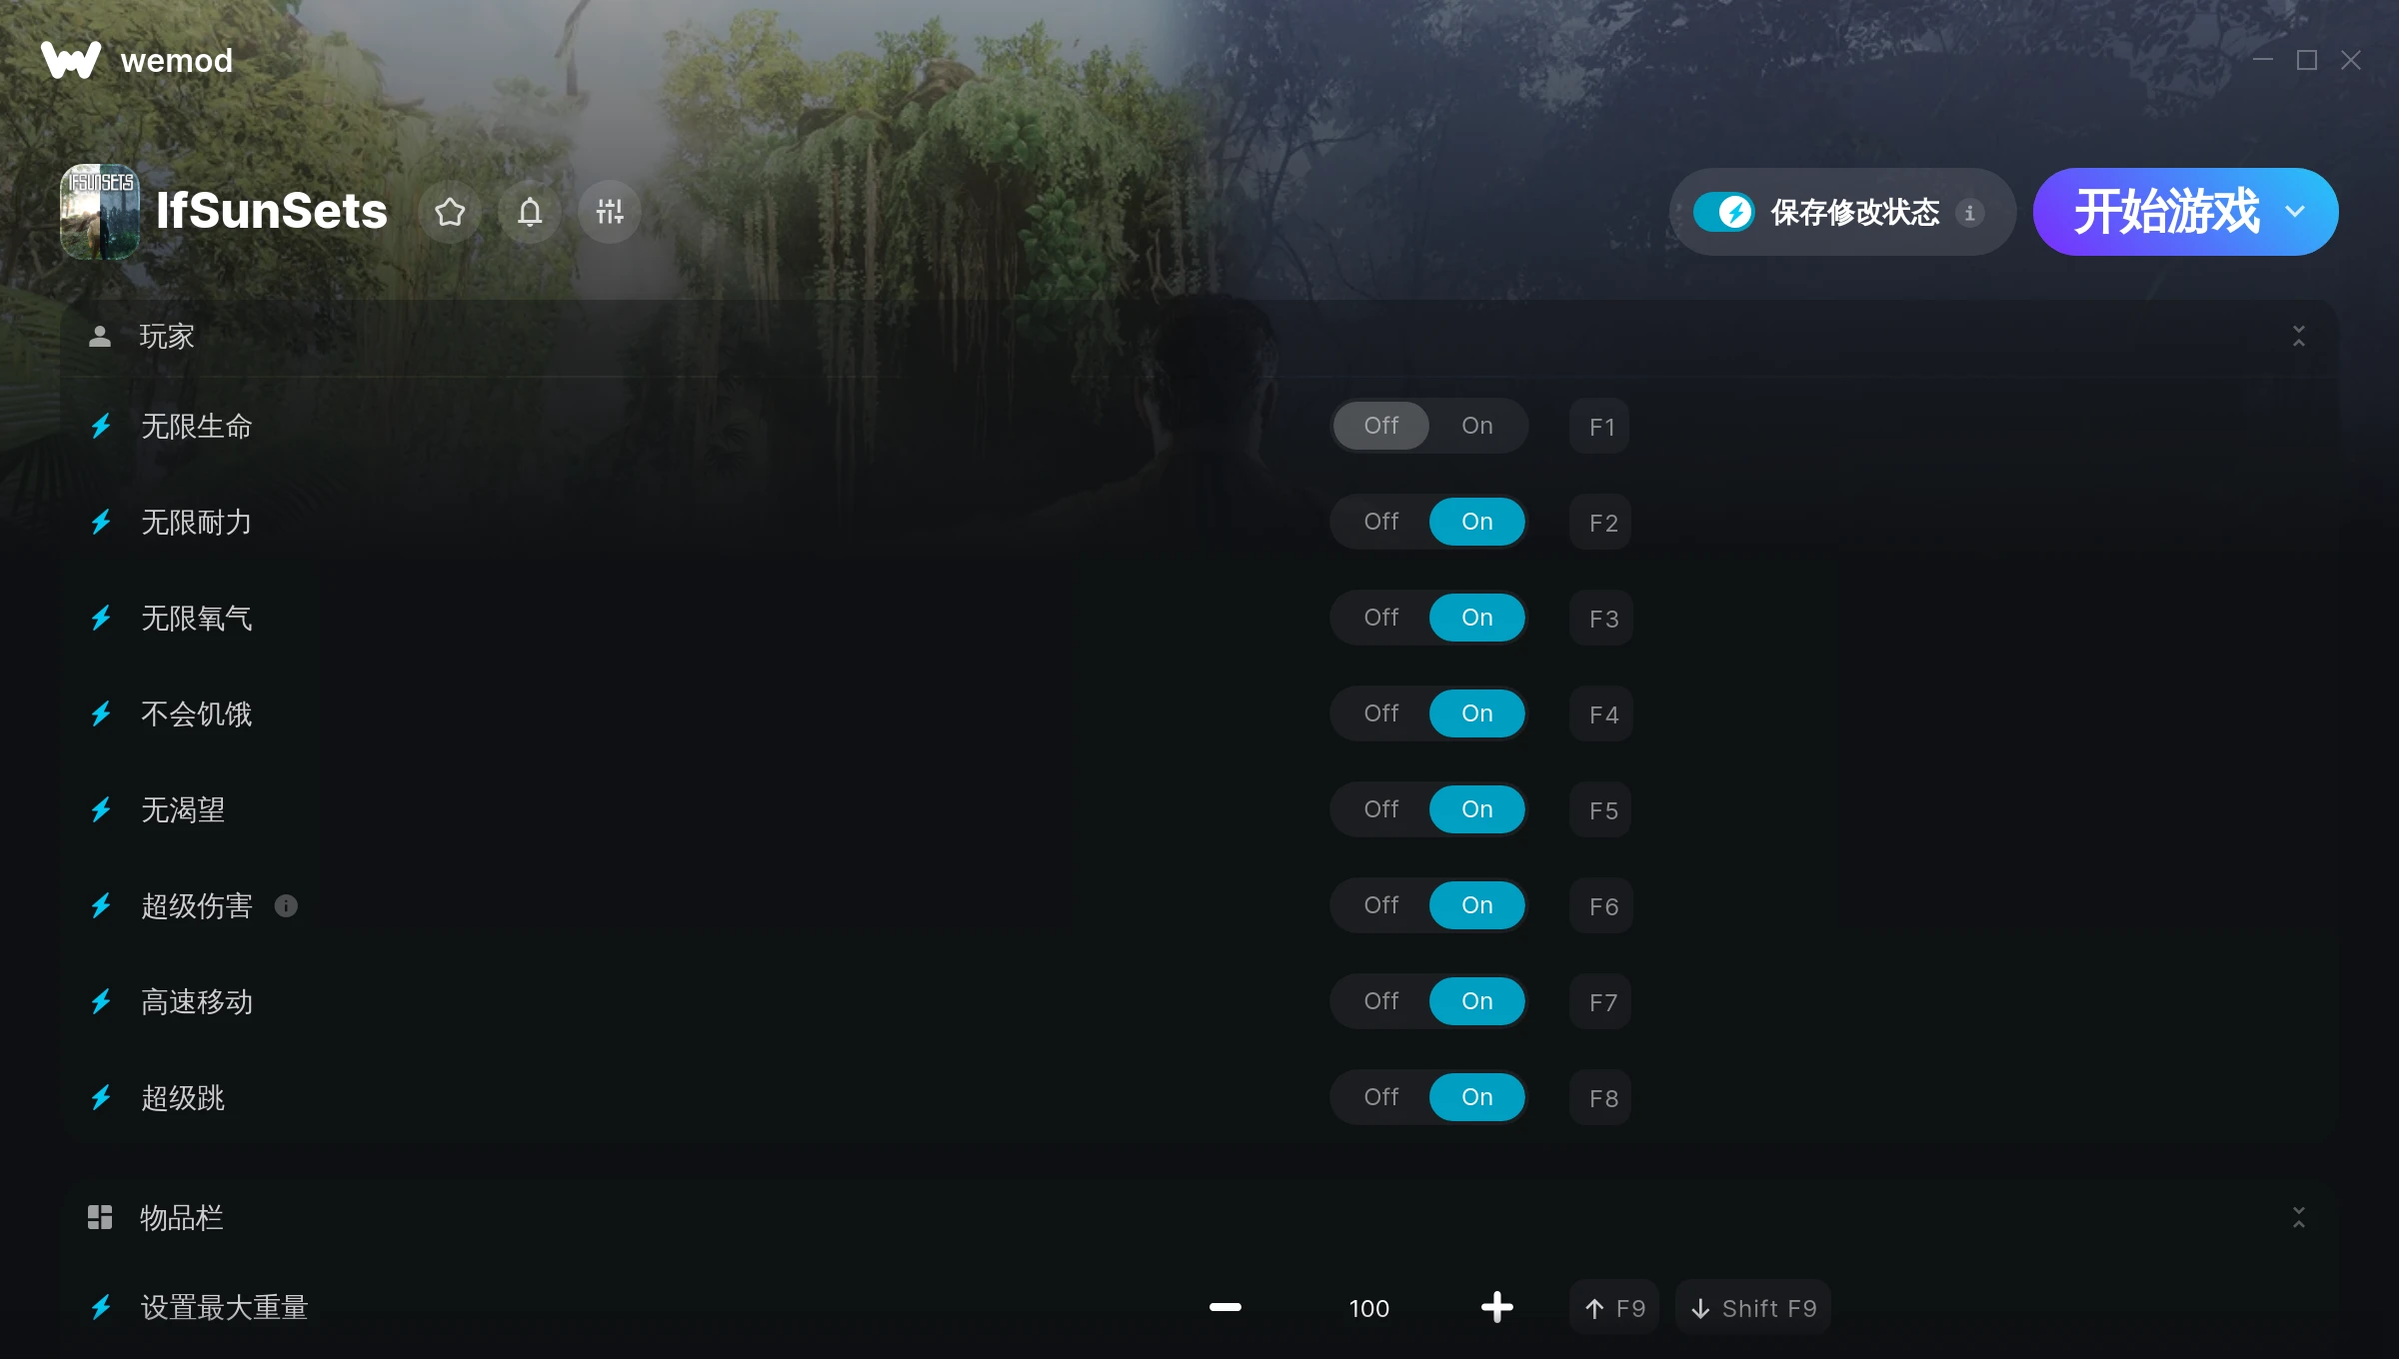
Task: Click the 超级伤害 info tooltip icon
Action: click(x=285, y=906)
